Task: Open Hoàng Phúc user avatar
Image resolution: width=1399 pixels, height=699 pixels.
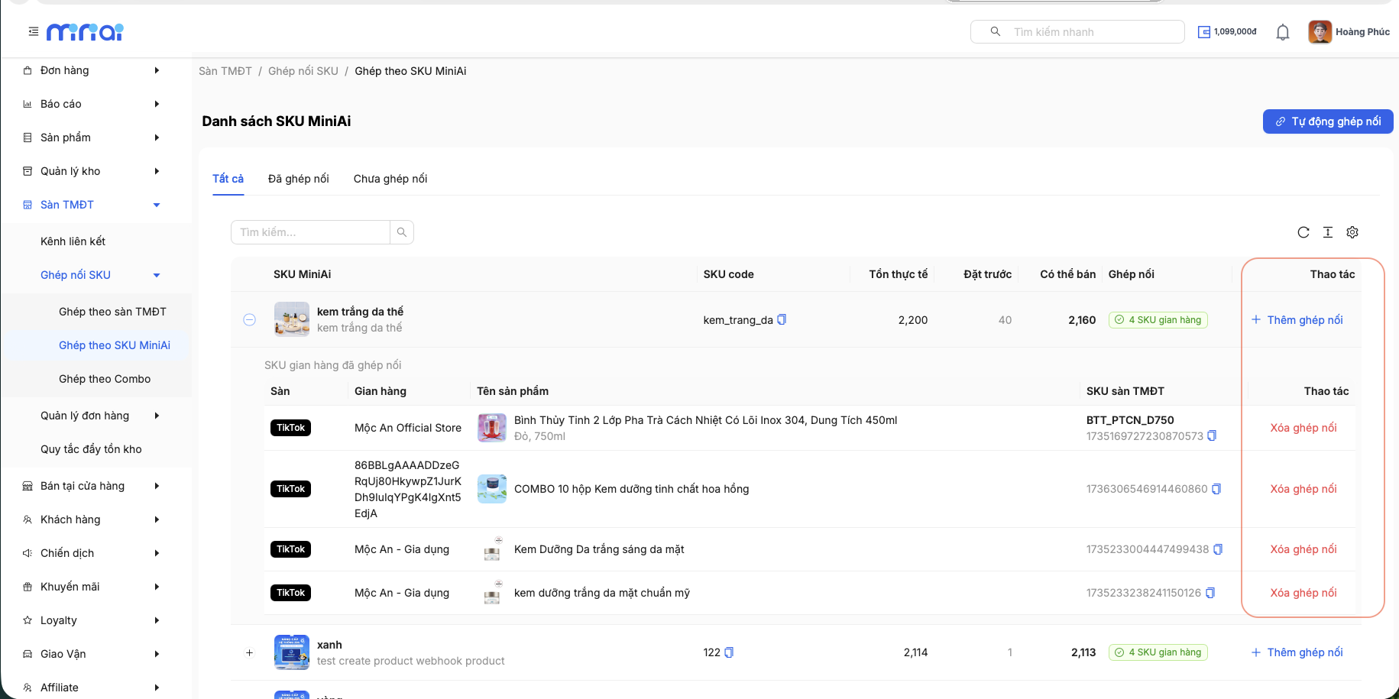Action: coord(1320,31)
